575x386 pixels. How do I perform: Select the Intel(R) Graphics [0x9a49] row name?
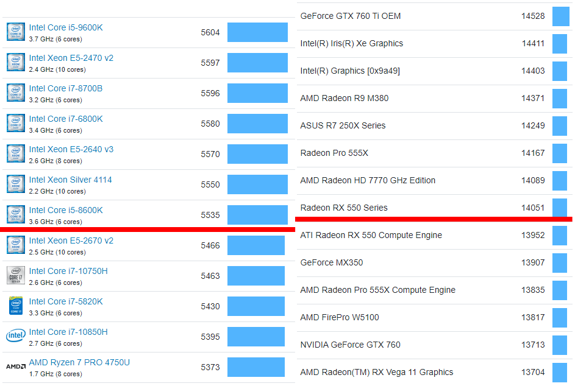click(x=350, y=71)
